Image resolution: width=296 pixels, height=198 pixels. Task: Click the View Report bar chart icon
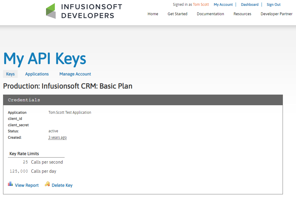point(10,184)
